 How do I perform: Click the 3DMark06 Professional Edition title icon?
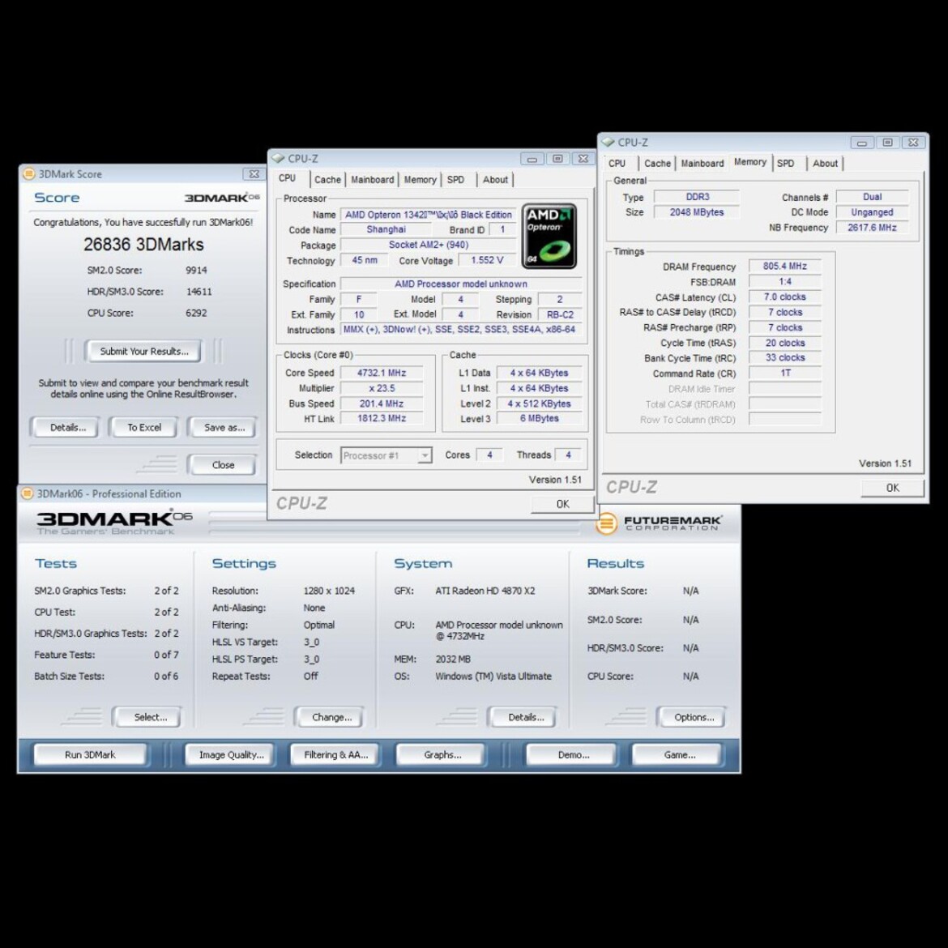(x=28, y=493)
